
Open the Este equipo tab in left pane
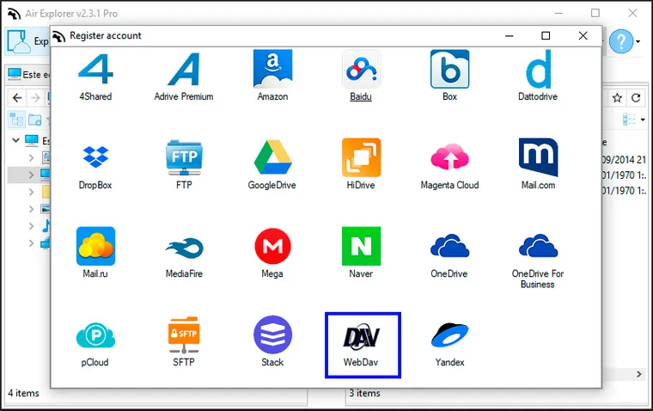(28, 75)
